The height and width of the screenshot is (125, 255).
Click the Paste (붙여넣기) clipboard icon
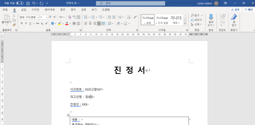7,17
